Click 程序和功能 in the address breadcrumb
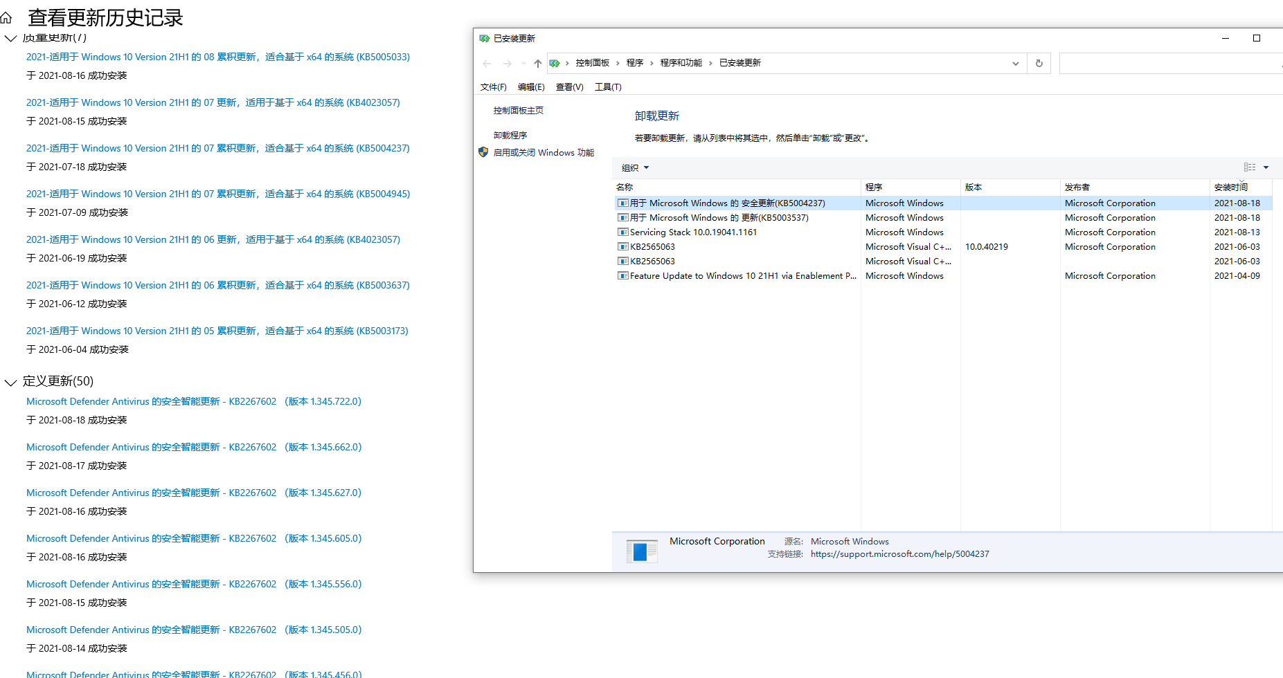This screenshot has height=678, width=1283. click(681, 63)
